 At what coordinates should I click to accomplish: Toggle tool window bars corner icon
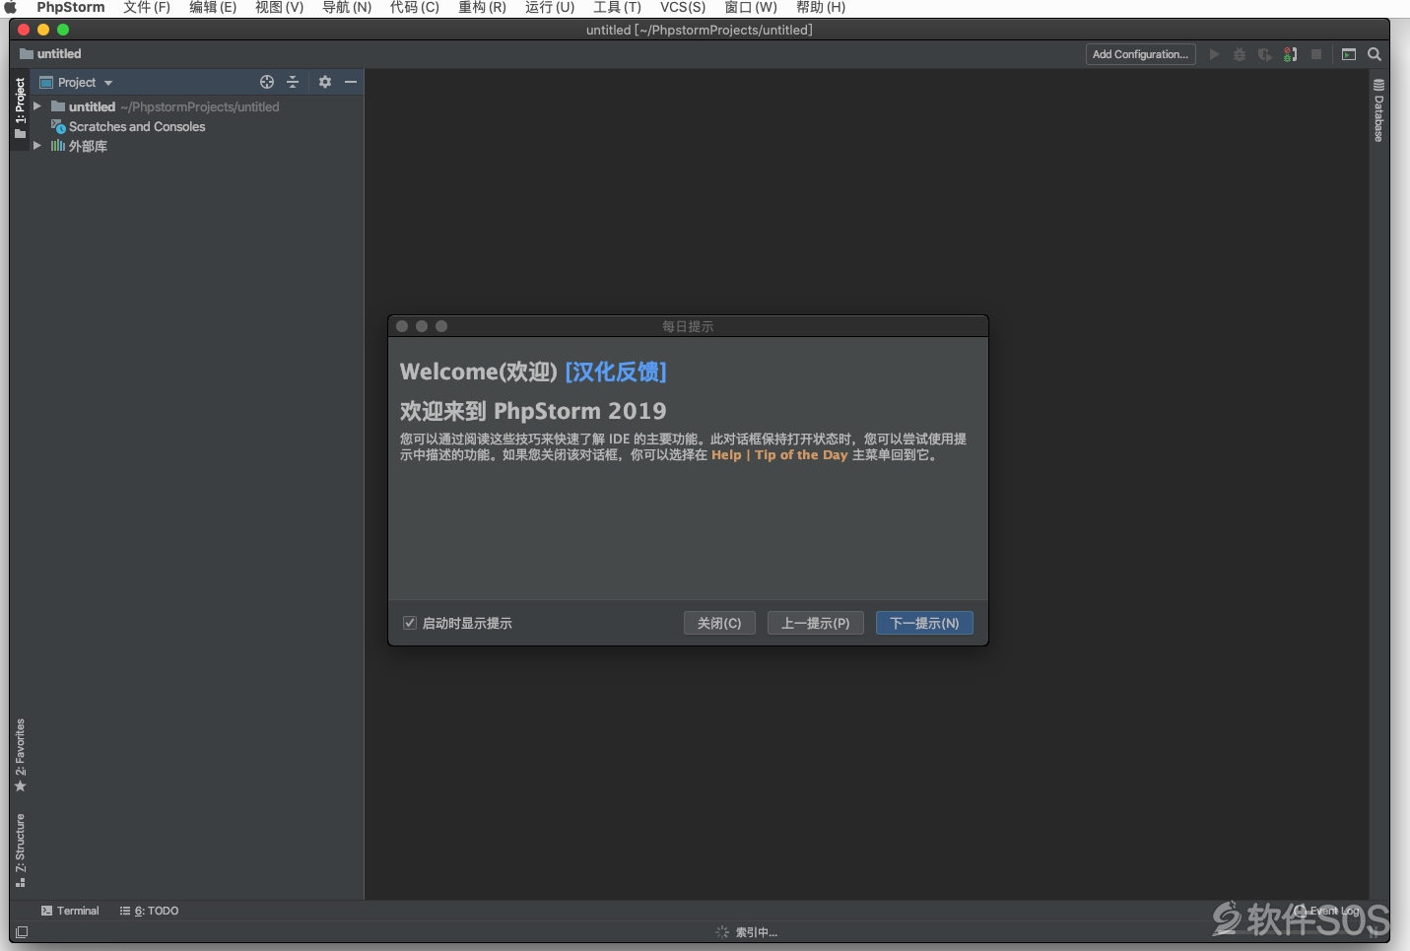(x=22, y=932)
